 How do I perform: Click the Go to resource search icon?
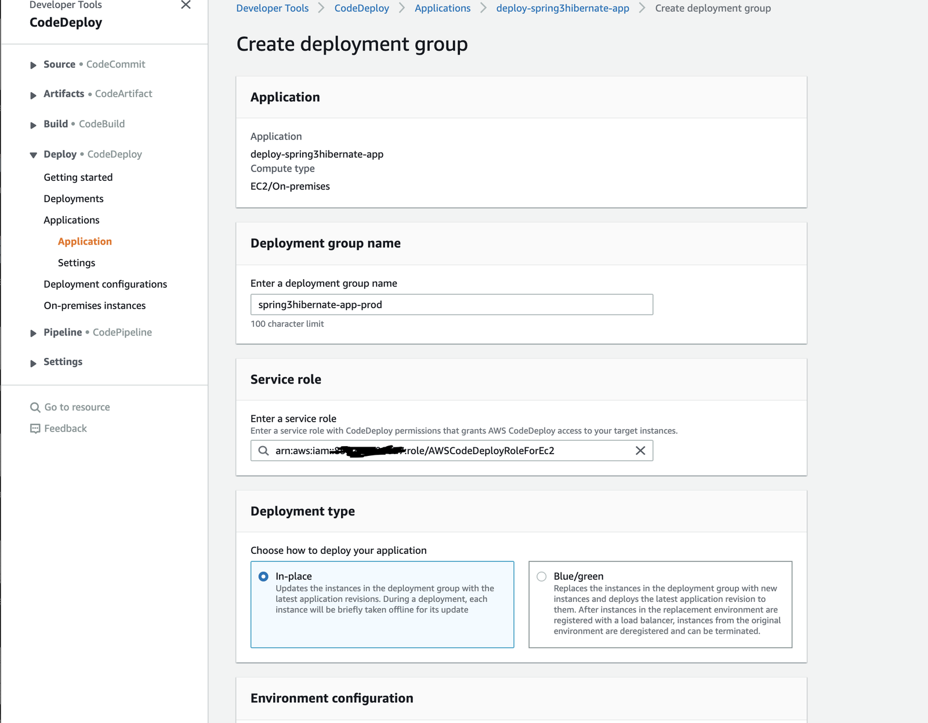coord(35,407)
